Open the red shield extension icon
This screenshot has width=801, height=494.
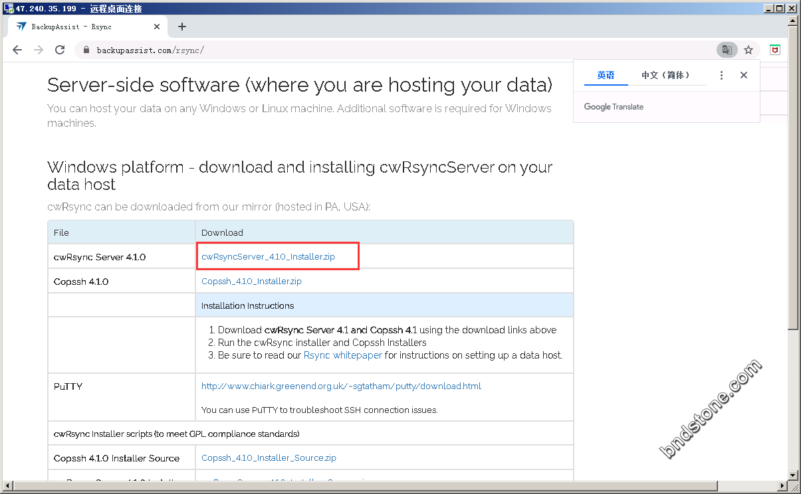point(775,50)
